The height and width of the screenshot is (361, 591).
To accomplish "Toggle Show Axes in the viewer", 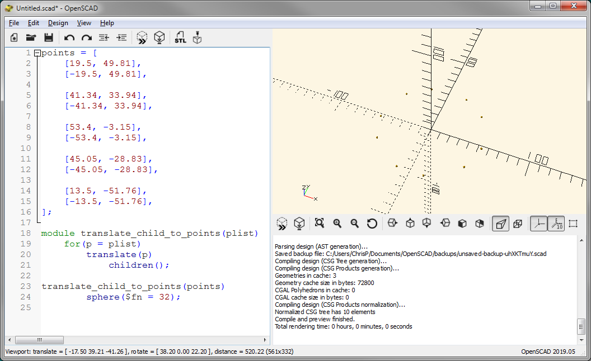I will pyautogui.click(x=538, y=224).
